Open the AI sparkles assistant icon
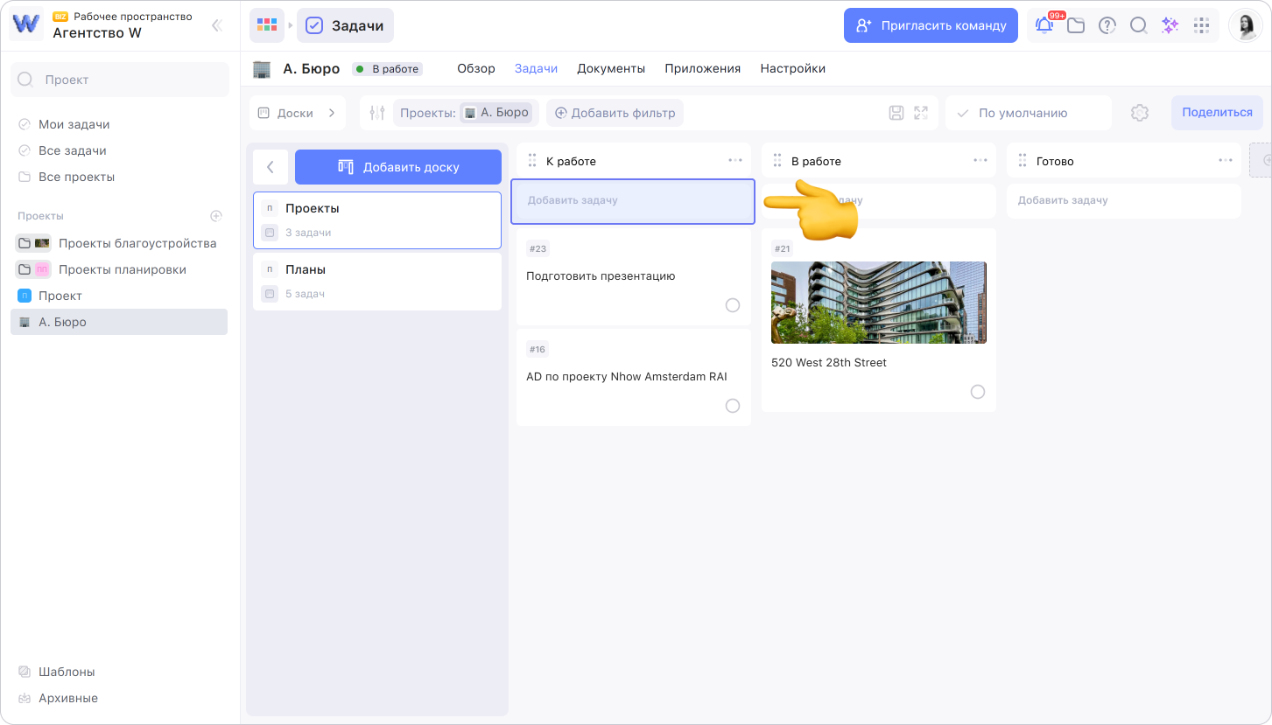This screenshot has width=1272, height=725. click(1170, 25)
